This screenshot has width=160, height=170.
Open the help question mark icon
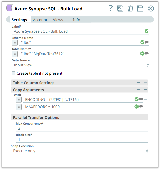(111, 8)
